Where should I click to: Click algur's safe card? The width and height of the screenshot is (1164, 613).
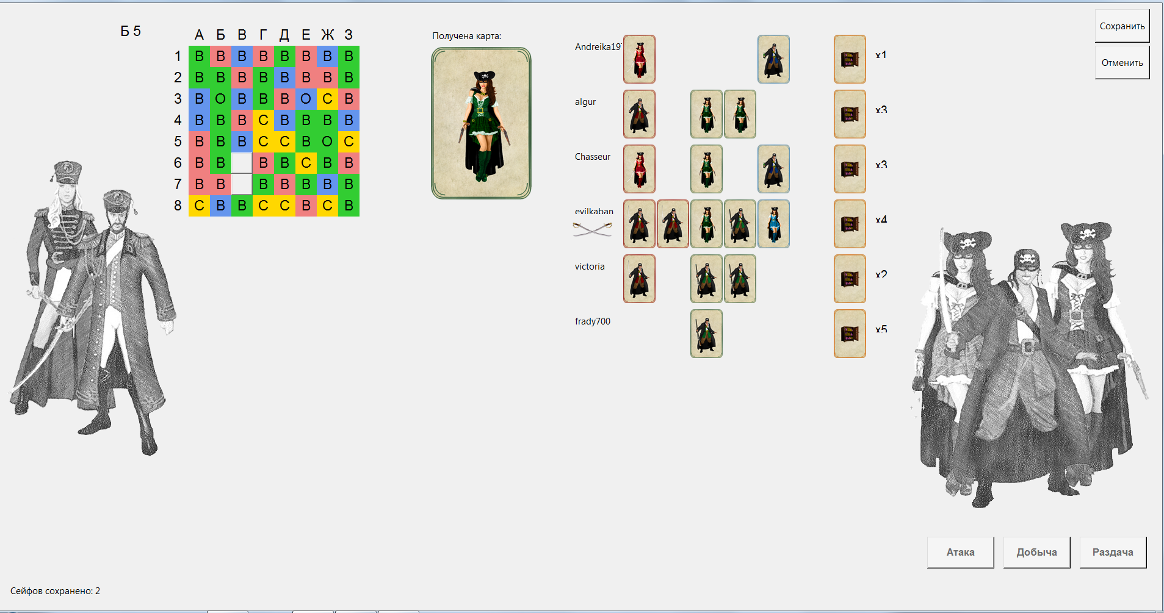coord(850,114)
